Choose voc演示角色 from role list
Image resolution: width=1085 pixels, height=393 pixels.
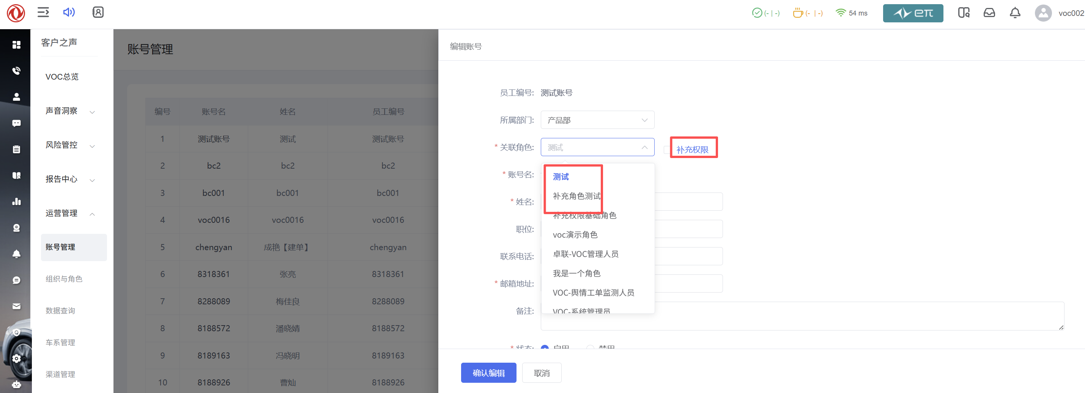tap(575, 235)
